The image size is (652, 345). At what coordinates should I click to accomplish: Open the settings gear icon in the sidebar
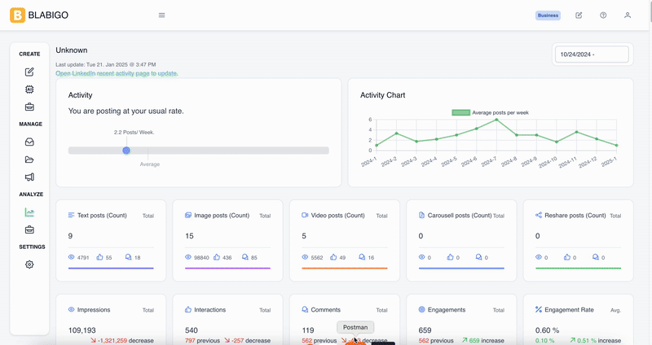(29, 264)
